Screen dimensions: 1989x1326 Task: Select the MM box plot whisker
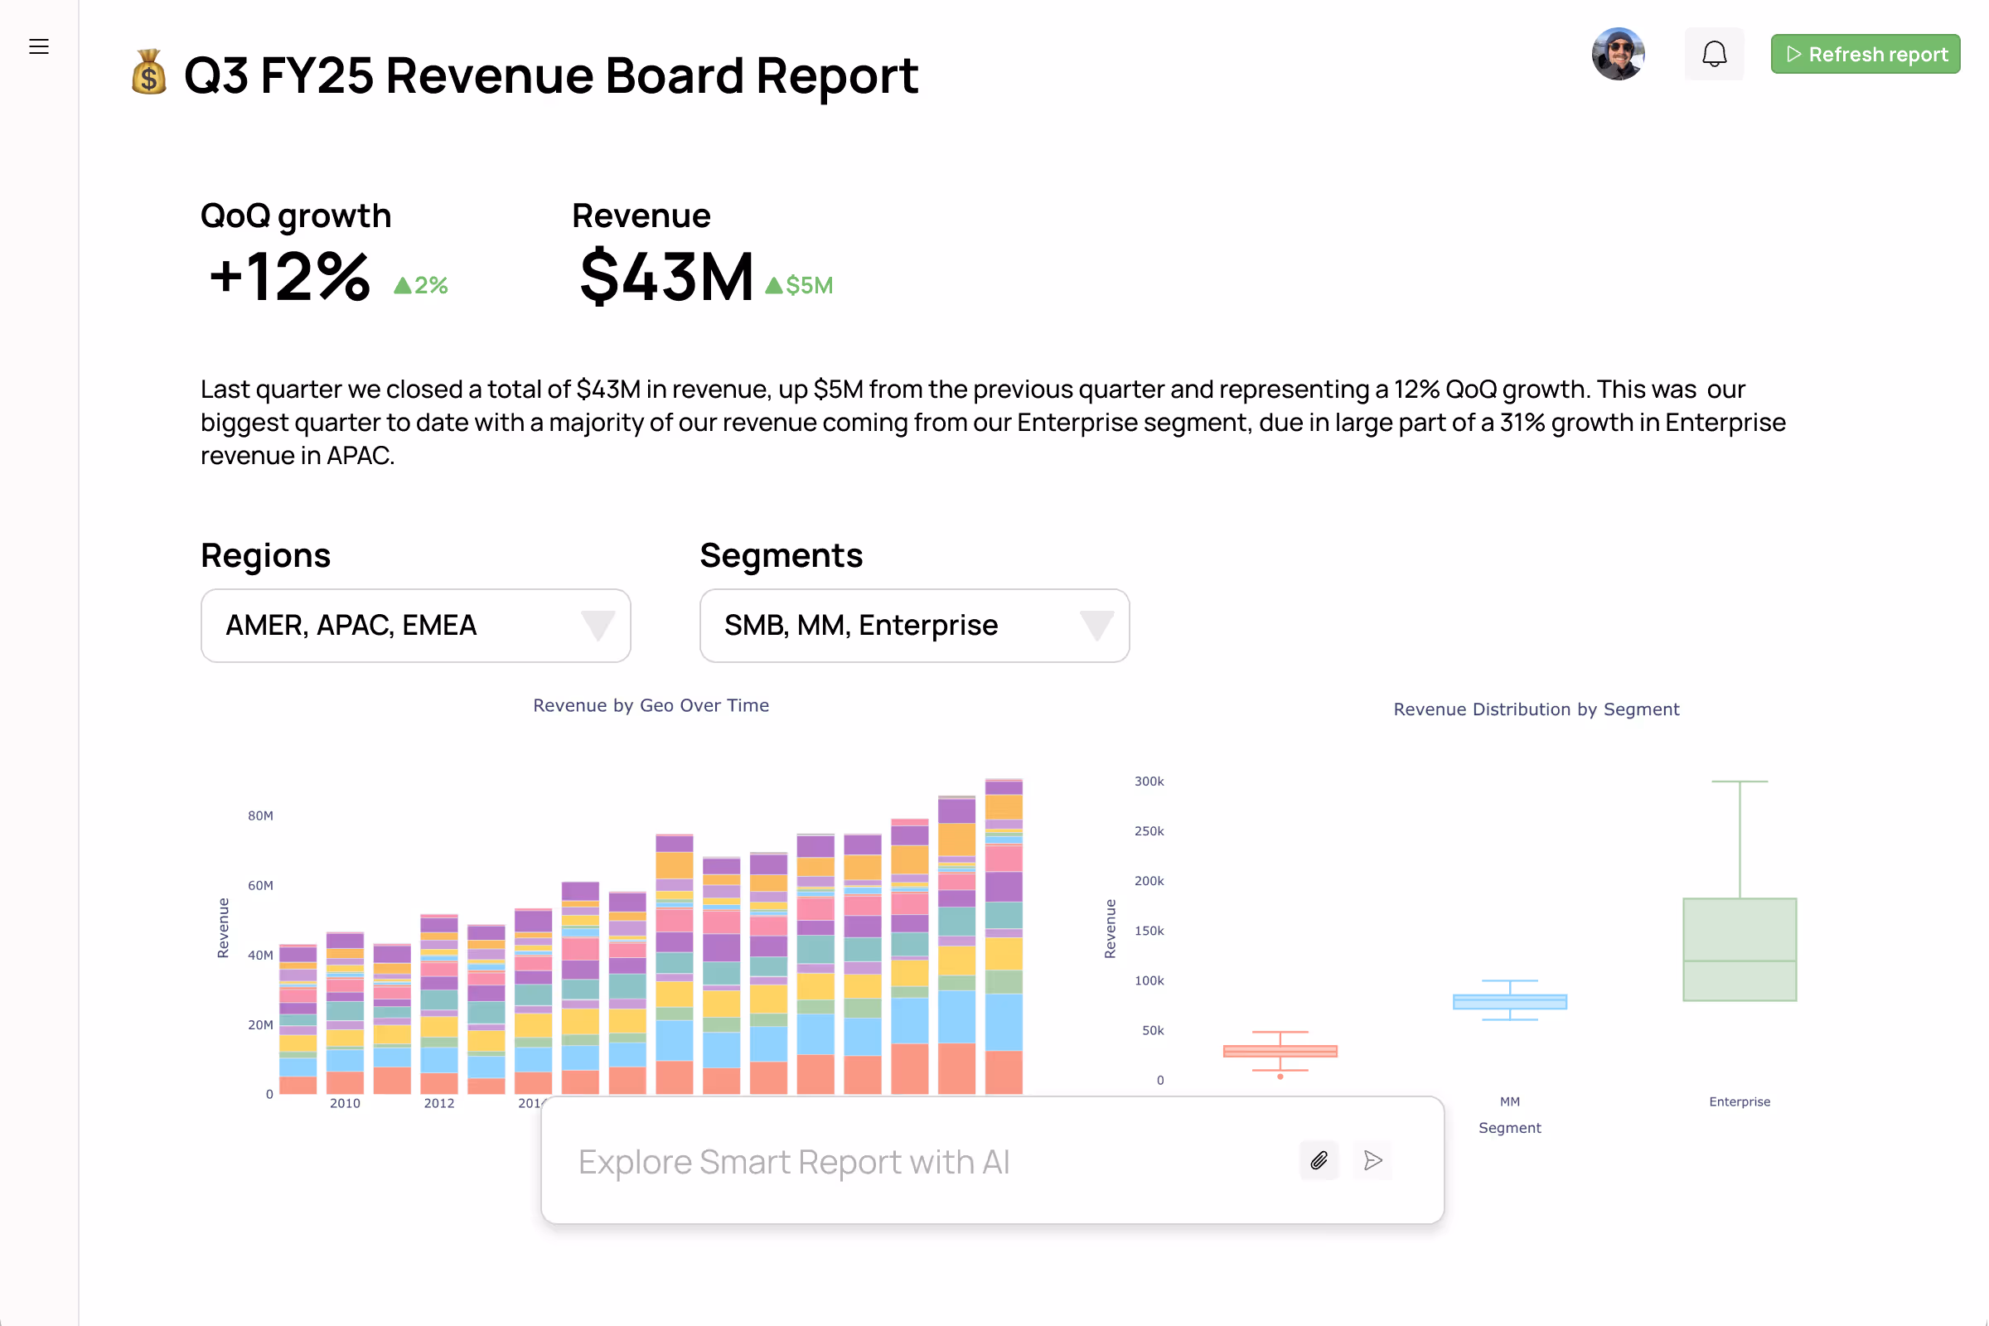coord(1508,981)
